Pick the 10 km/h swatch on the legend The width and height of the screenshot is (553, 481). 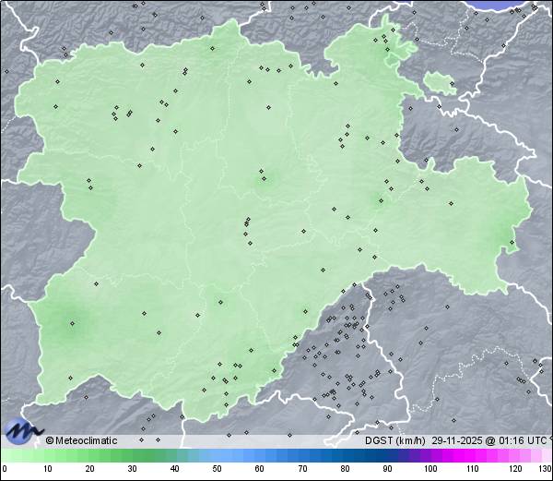[47, 455]
